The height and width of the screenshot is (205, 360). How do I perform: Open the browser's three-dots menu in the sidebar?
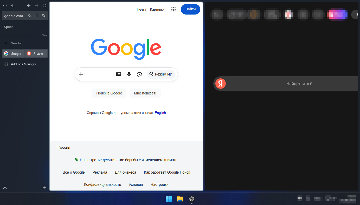point(5,5)
